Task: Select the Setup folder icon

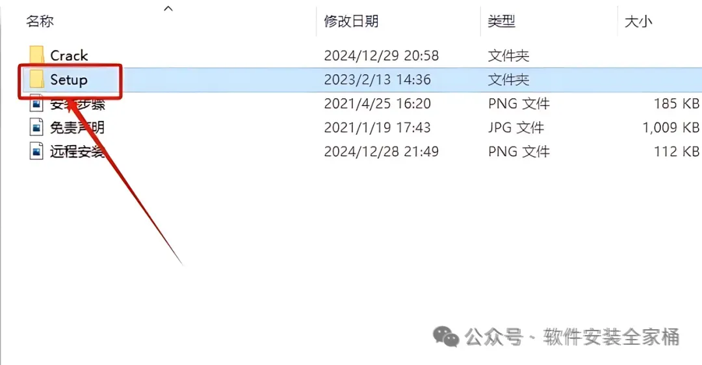Action: (x=36, y=79)
